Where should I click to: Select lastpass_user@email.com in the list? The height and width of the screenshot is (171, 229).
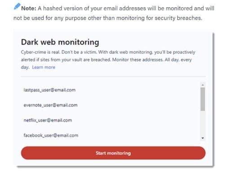49,90
